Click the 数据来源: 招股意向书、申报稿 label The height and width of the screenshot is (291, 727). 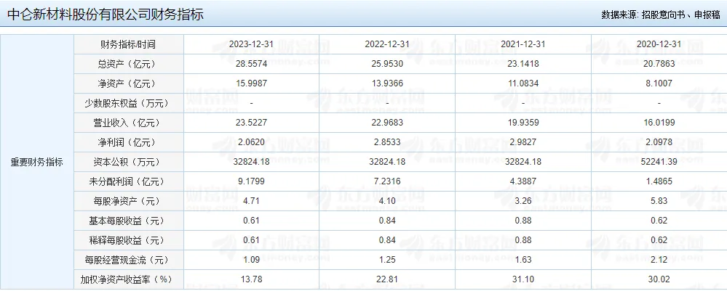pos(661,15)
